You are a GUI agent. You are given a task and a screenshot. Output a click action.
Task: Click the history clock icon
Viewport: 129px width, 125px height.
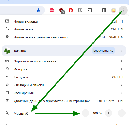[7, 69]
